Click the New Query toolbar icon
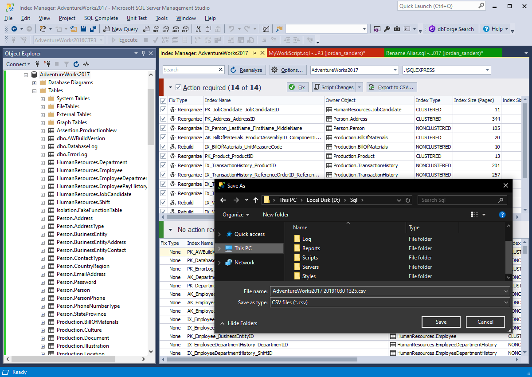Viewport: 532px width, 377px height. [x=120, y=29]
